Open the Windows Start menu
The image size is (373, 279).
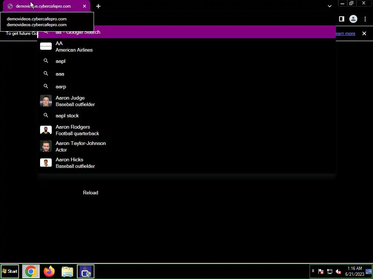click(x=9, y=271)
